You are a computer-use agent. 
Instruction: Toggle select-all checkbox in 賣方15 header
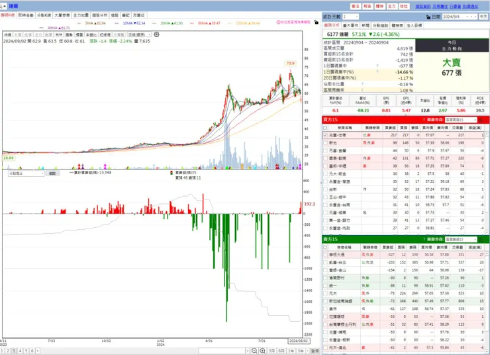click(325, 247)
